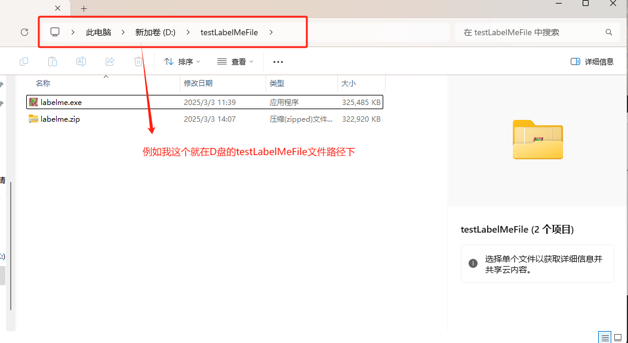Click the labelme.exe application icon
Image resolution: width=628 pixels, height=343 pixels.
tap(33, 102)
